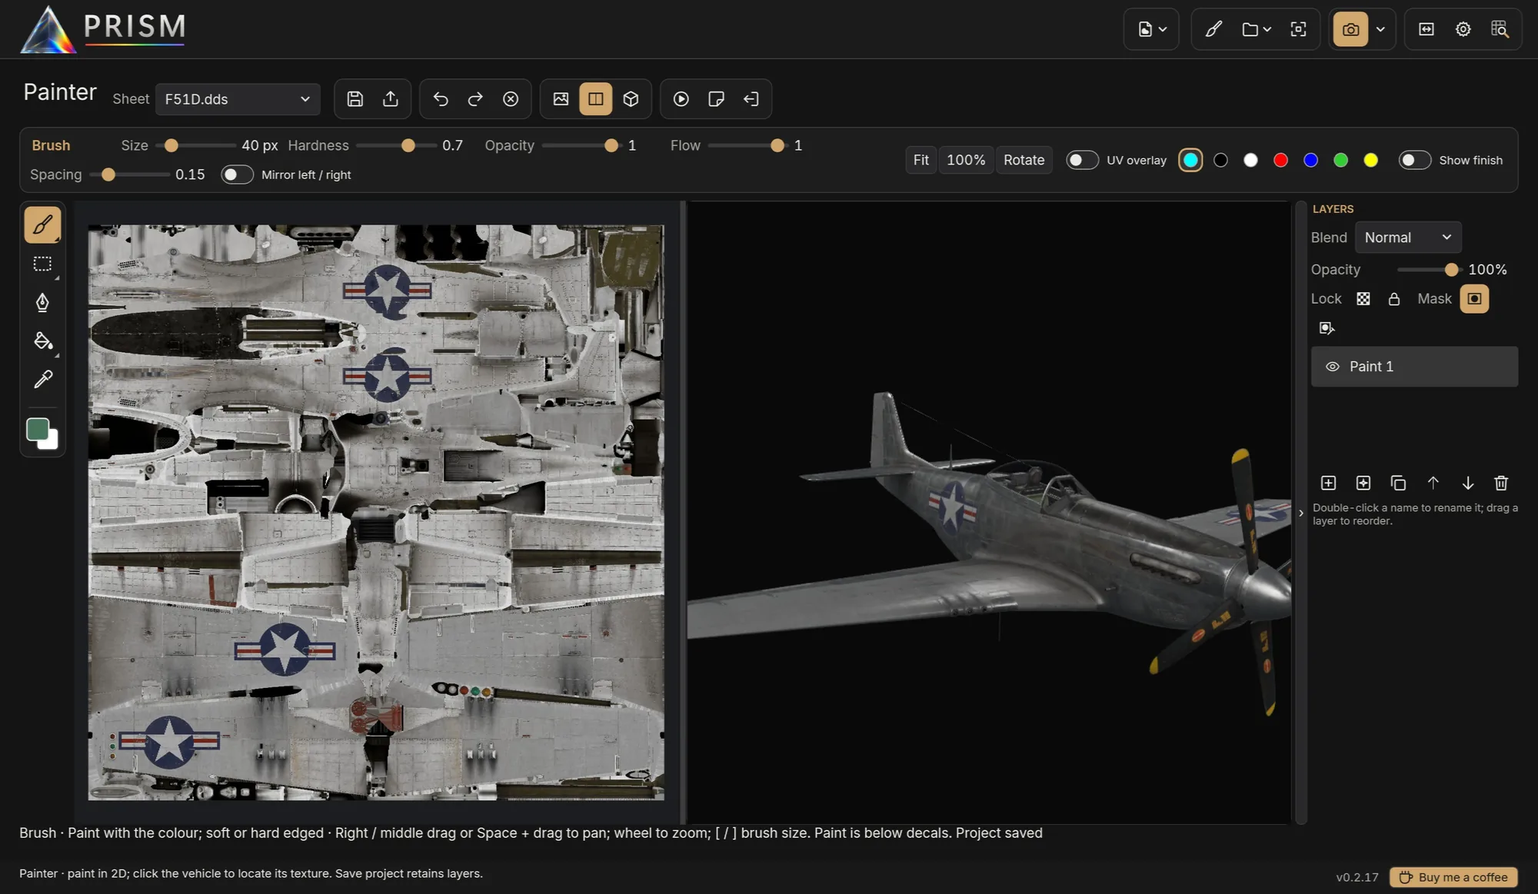Screen dimensions: 1538x894
Task: Redo the last action
Action: pyautogui.click(x=475, y=98)
